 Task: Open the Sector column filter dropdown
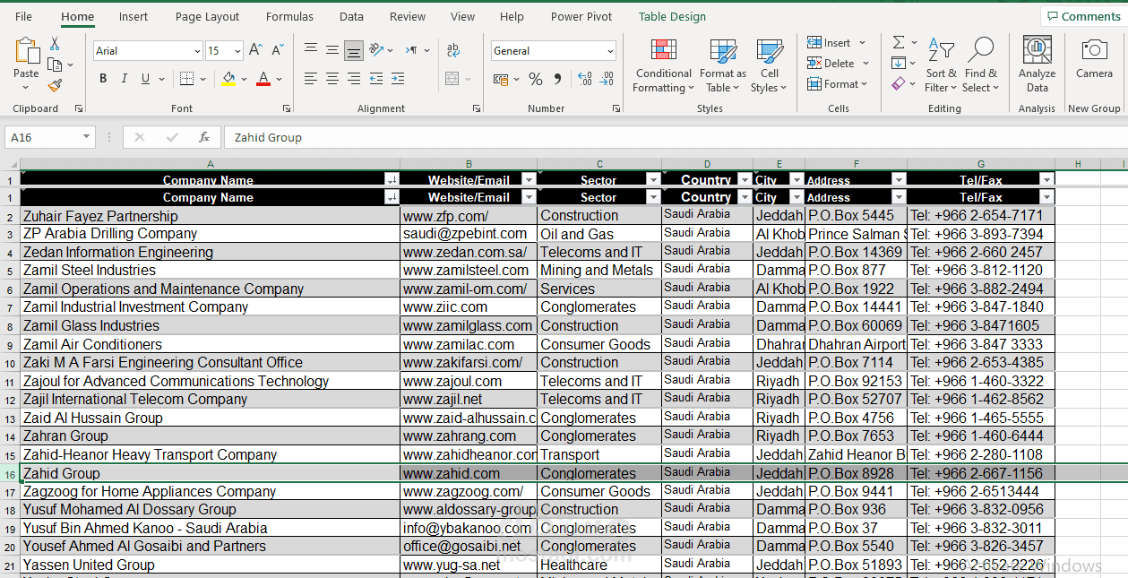pos(653,197)
